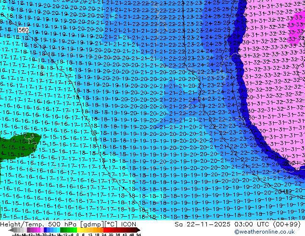The height and width of the screenshot is (236, 305).
Task: Click the 560 height contour label
Action: coord(24,30)
